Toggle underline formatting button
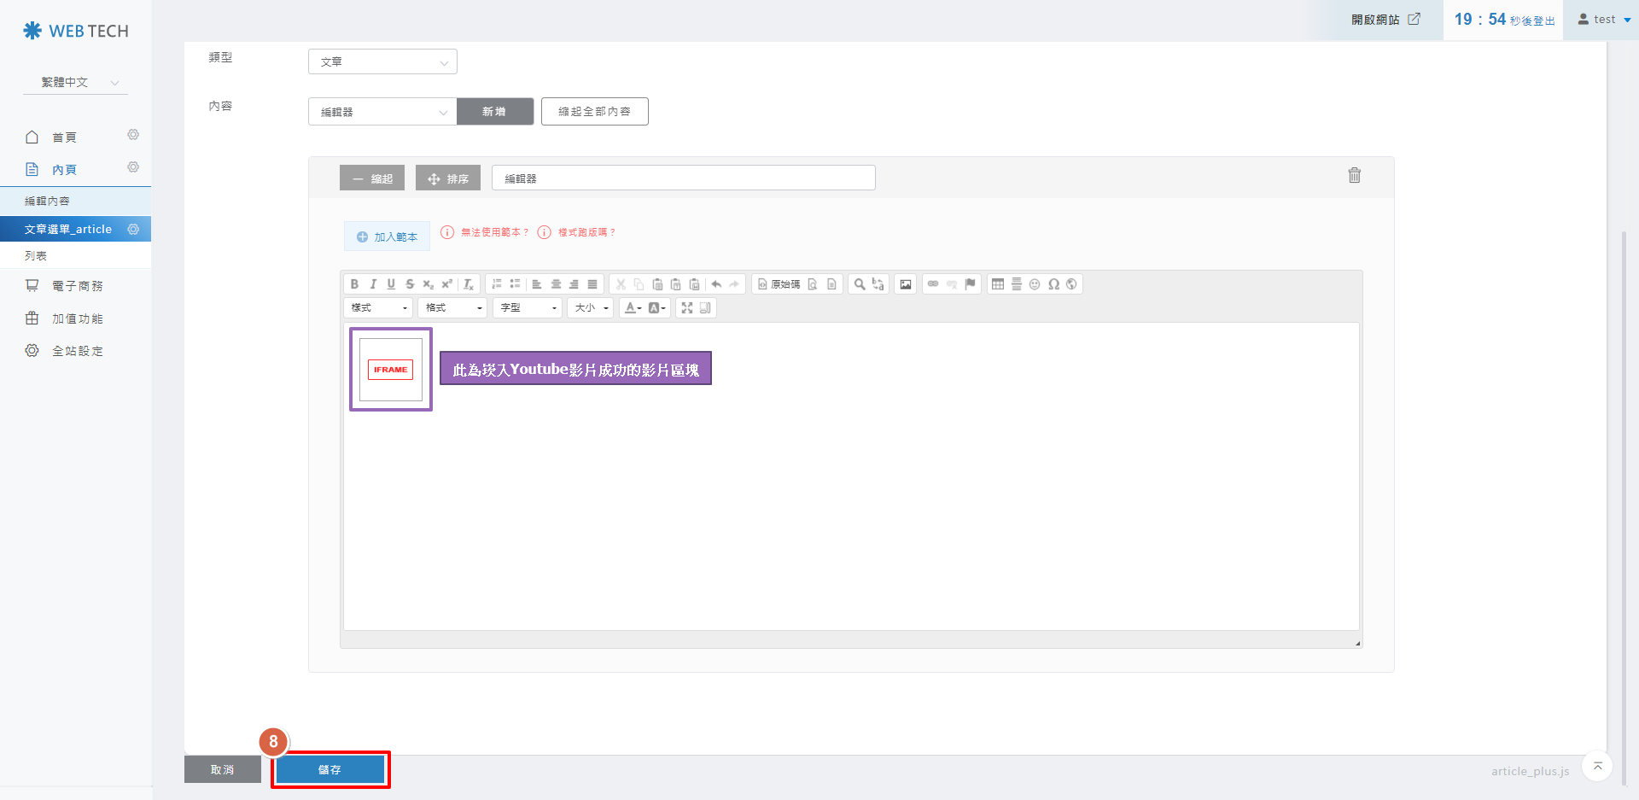Screen dimensions: 1639x800 391,284
